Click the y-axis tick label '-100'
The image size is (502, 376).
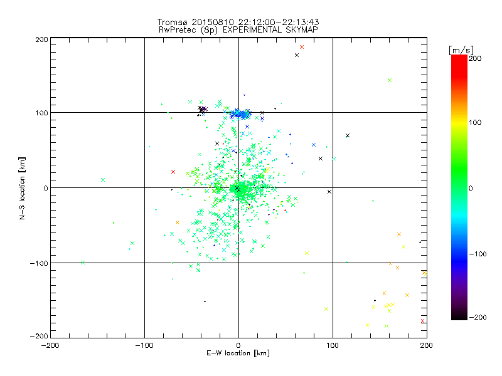tap(39, 263)
